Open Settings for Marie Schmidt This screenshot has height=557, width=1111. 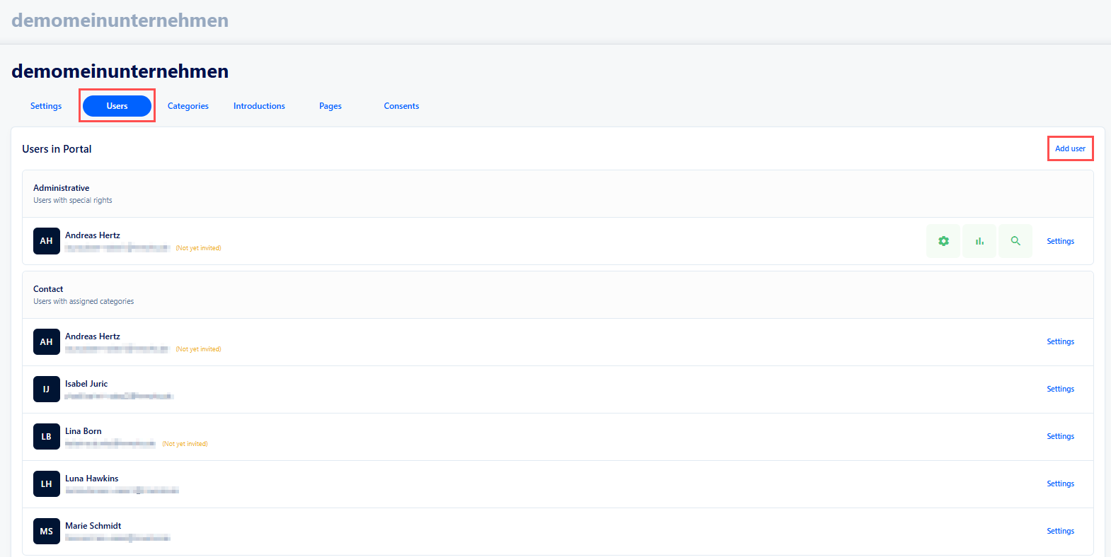[1060, 531]
